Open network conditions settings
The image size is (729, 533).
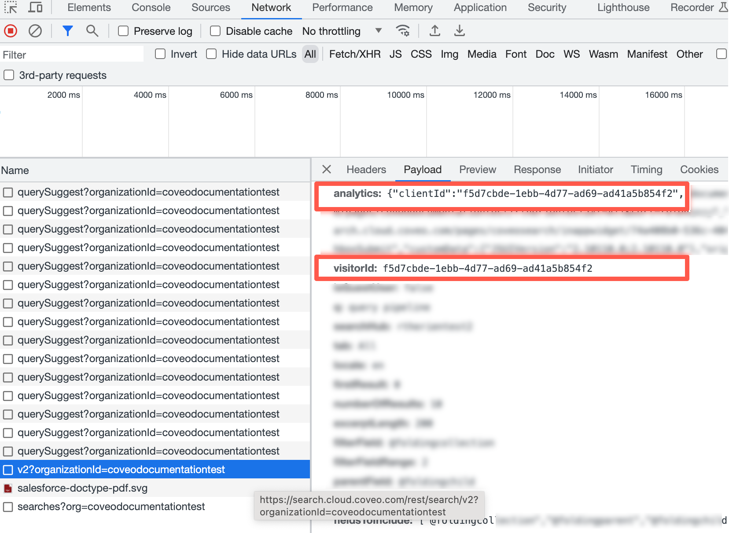403,31
